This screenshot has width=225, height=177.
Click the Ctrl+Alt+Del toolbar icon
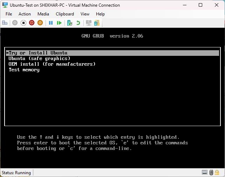tap(5, 23)
